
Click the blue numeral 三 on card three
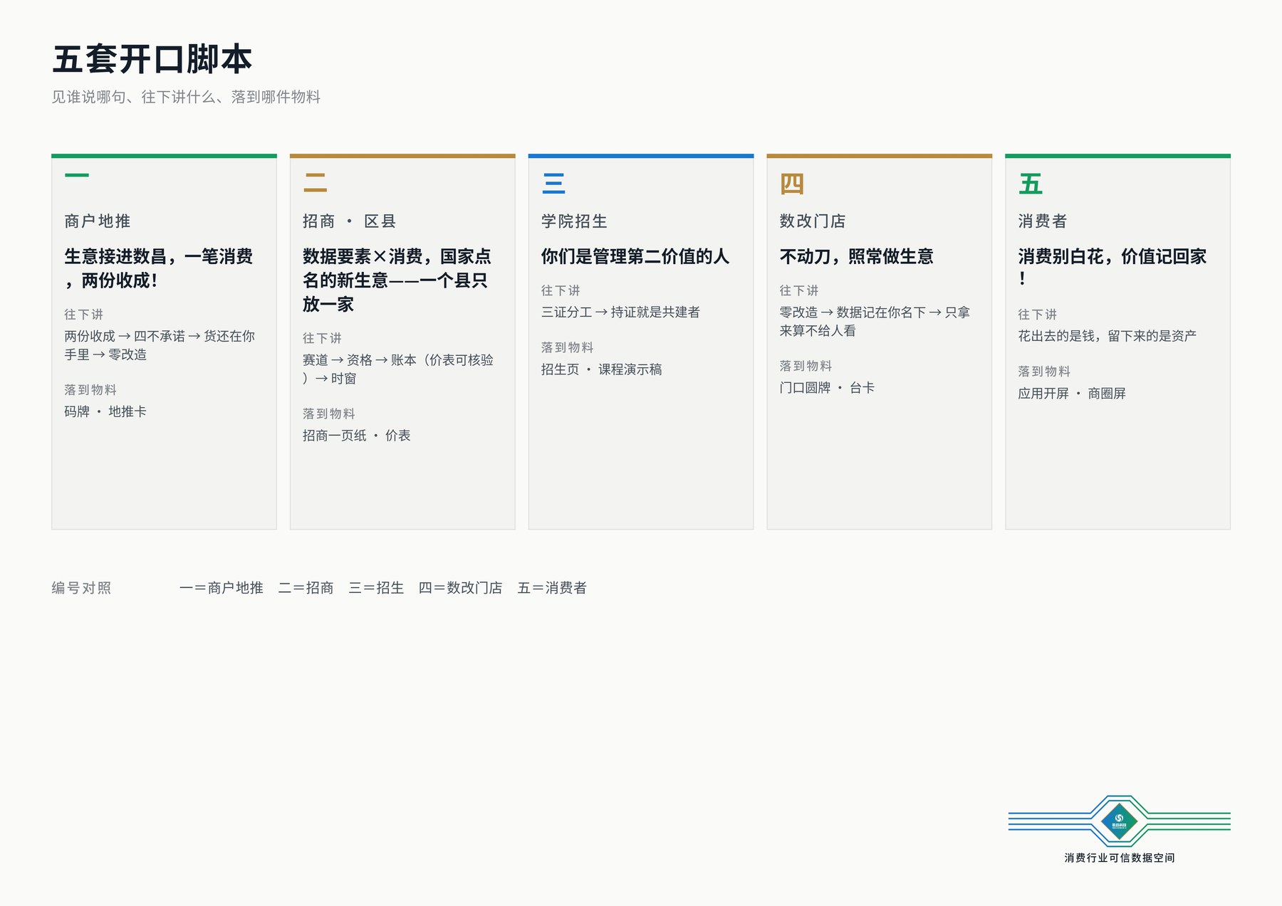(553, 183)
